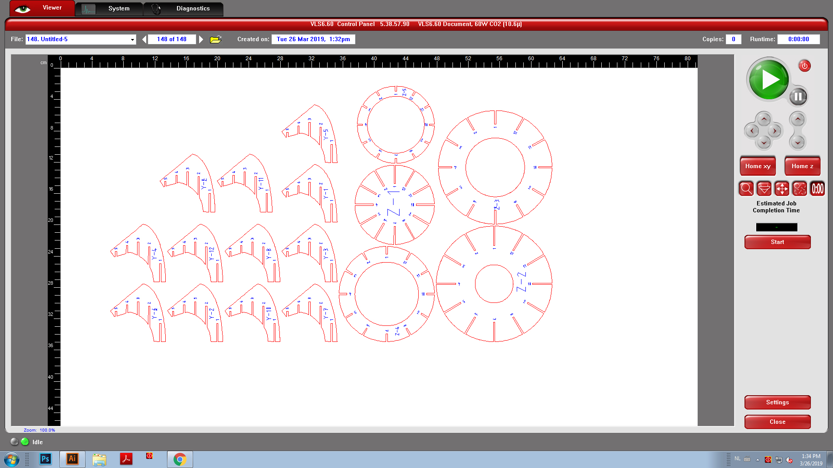Click the Created on date field
Image resolution: width=833 pixels, height=468 pixels.
313,39
